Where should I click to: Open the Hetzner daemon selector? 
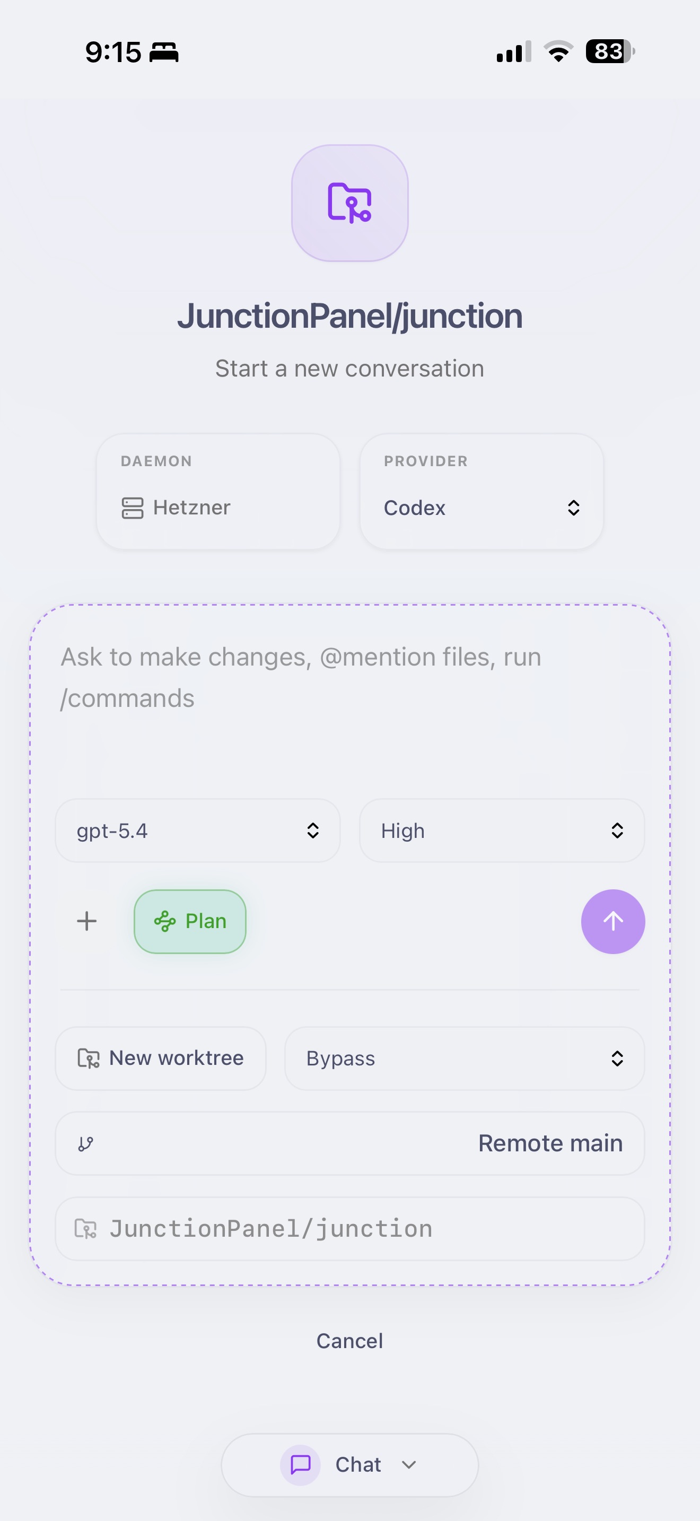click(218, 491)
